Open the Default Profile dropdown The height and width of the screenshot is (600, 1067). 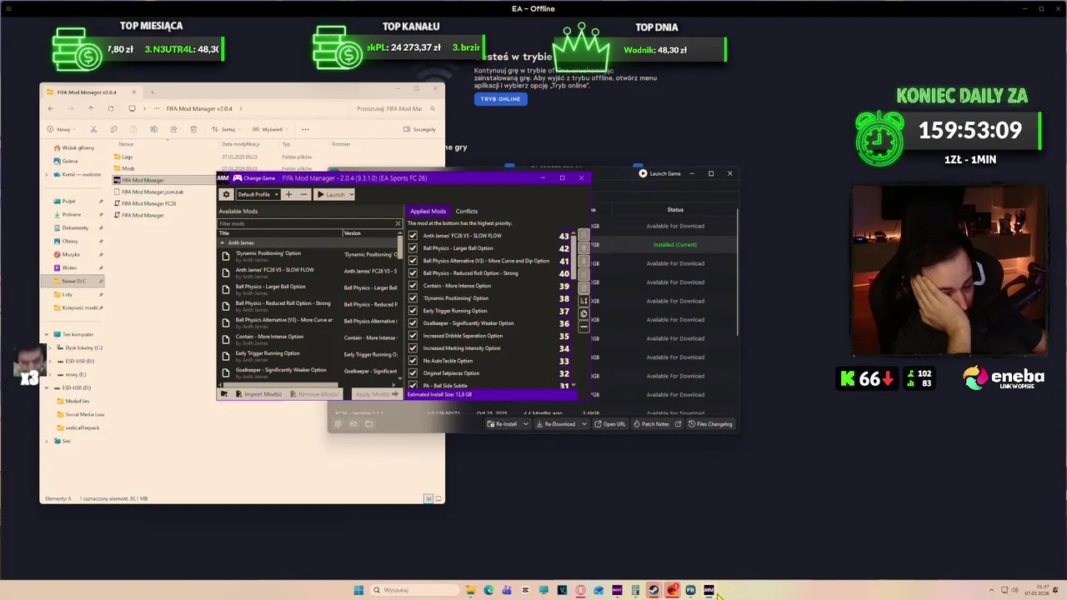pos(258,194)
